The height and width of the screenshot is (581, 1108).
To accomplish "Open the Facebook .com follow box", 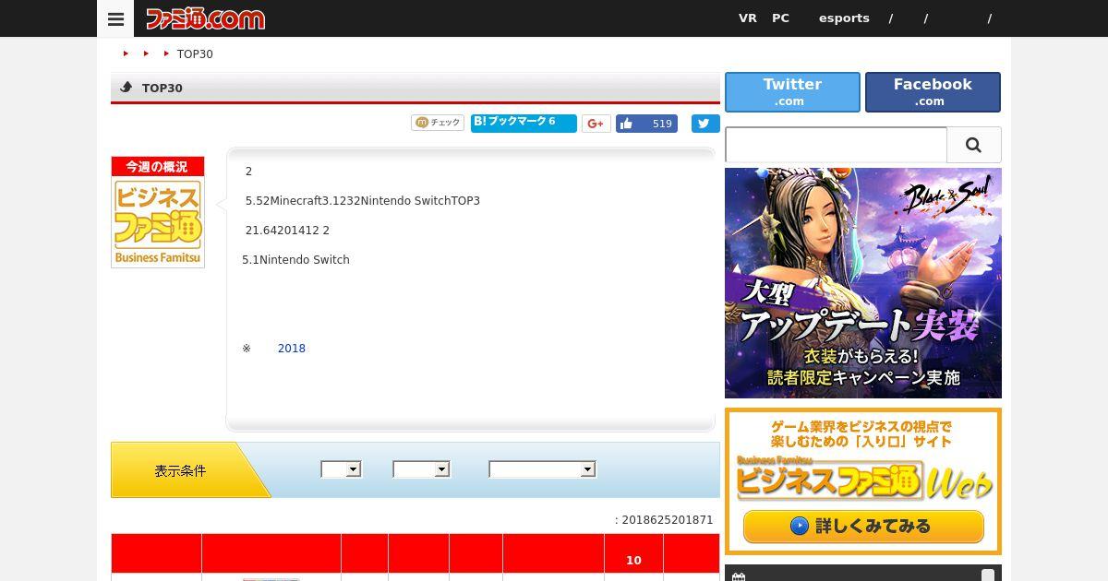I will [x=933, y=92].
